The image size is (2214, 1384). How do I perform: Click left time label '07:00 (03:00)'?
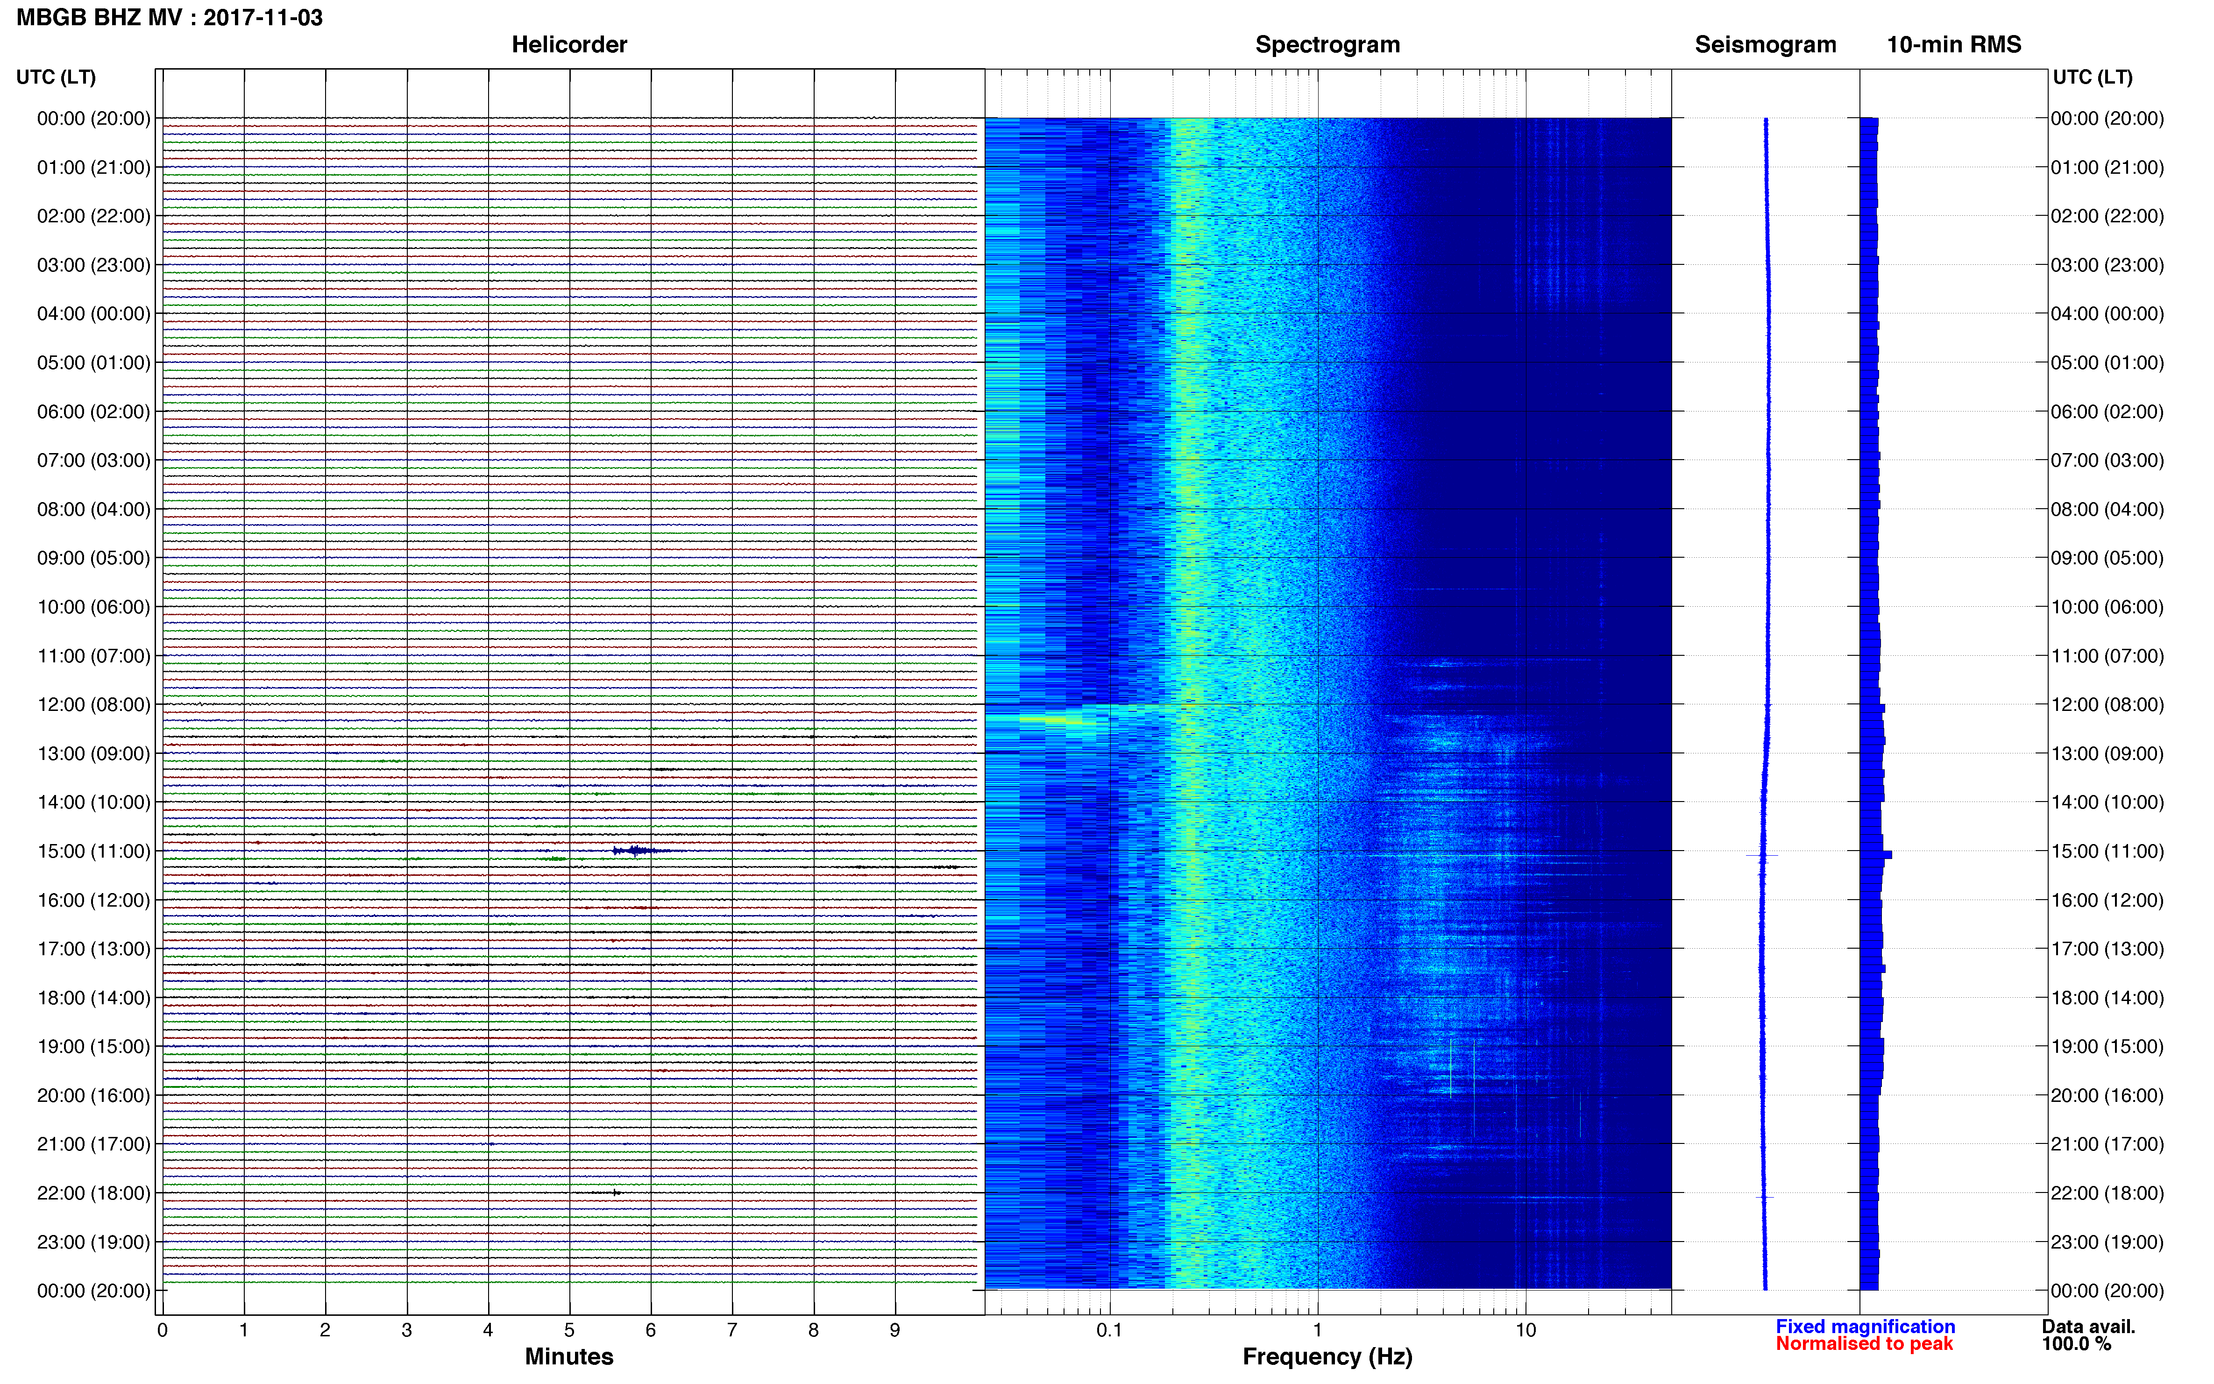[x=93, y=461]
